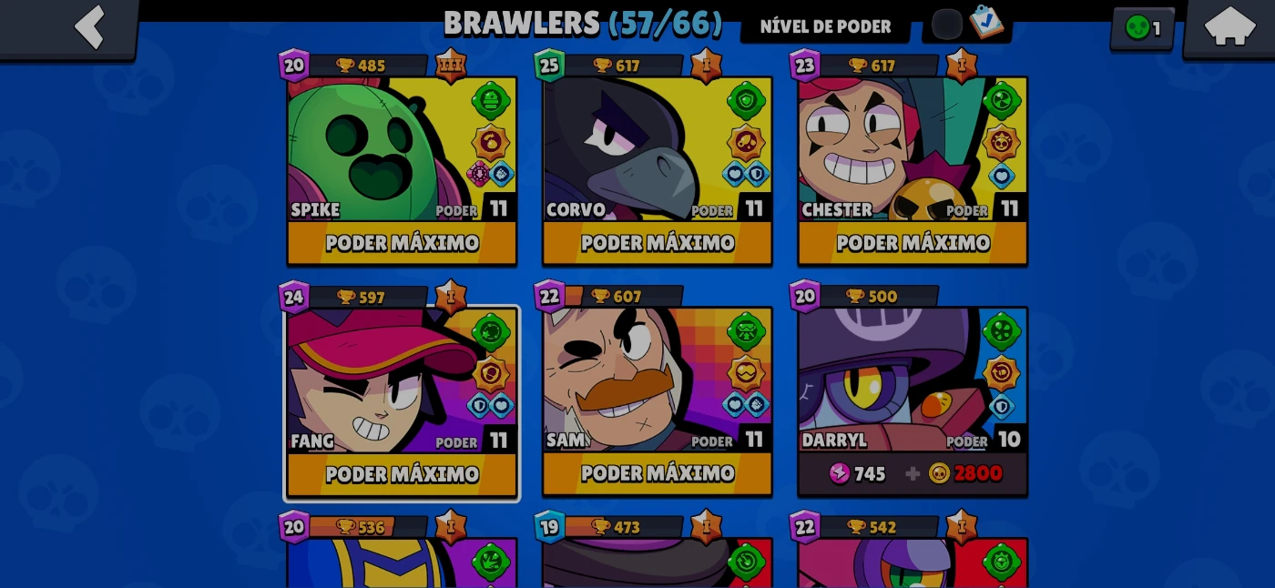The image size is (1275, 588).
Task: Tap Spike's rank III badge
Action: coord(450,66)
